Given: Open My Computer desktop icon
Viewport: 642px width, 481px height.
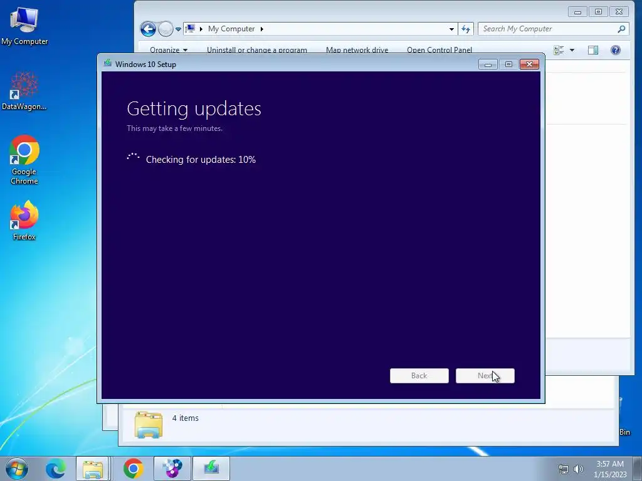Looking at the screenshot, I should [x=24, y=26].
